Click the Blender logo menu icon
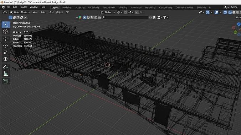The width and height of the screenshot is (241, 135). [x=3, y=7]
